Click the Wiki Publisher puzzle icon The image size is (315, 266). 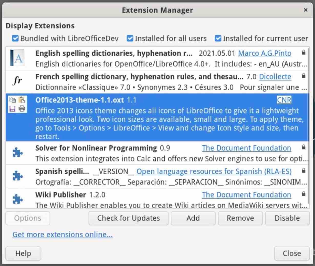pyautogui.click(x=17, y=199)
